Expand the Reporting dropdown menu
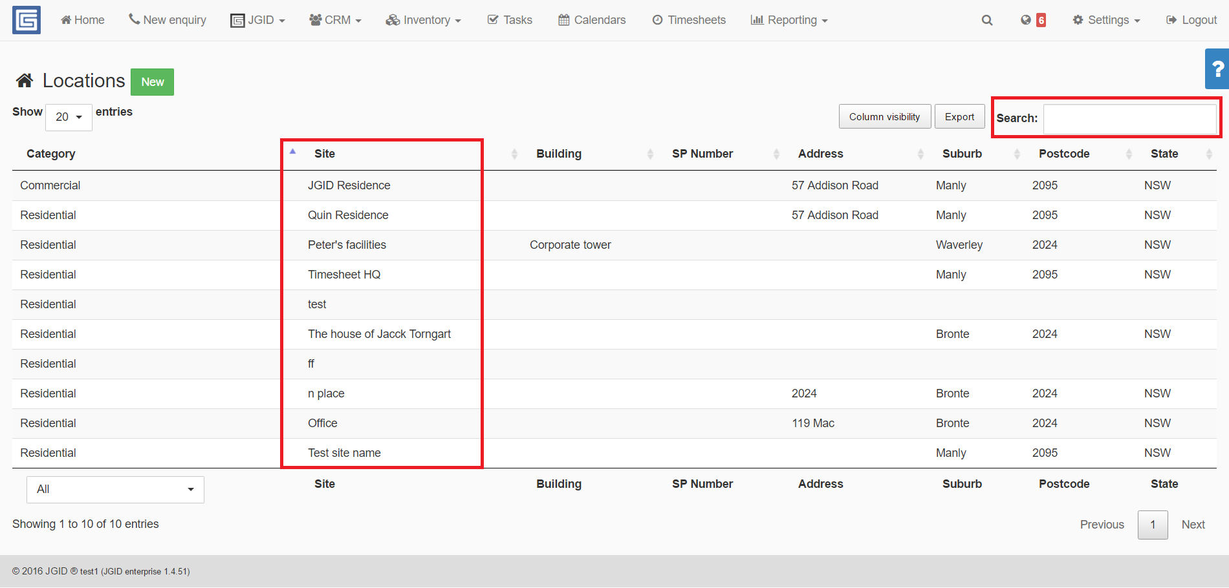Viewport: 1229px width, 588px height. point(789,20)
